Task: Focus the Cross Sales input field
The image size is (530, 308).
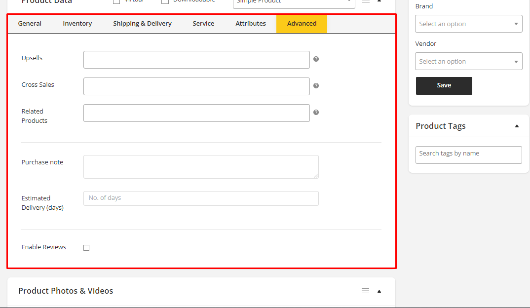Action: (196, 86)
